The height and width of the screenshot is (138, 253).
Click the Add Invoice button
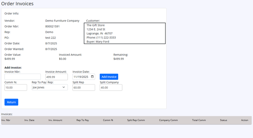pos(109,77)
